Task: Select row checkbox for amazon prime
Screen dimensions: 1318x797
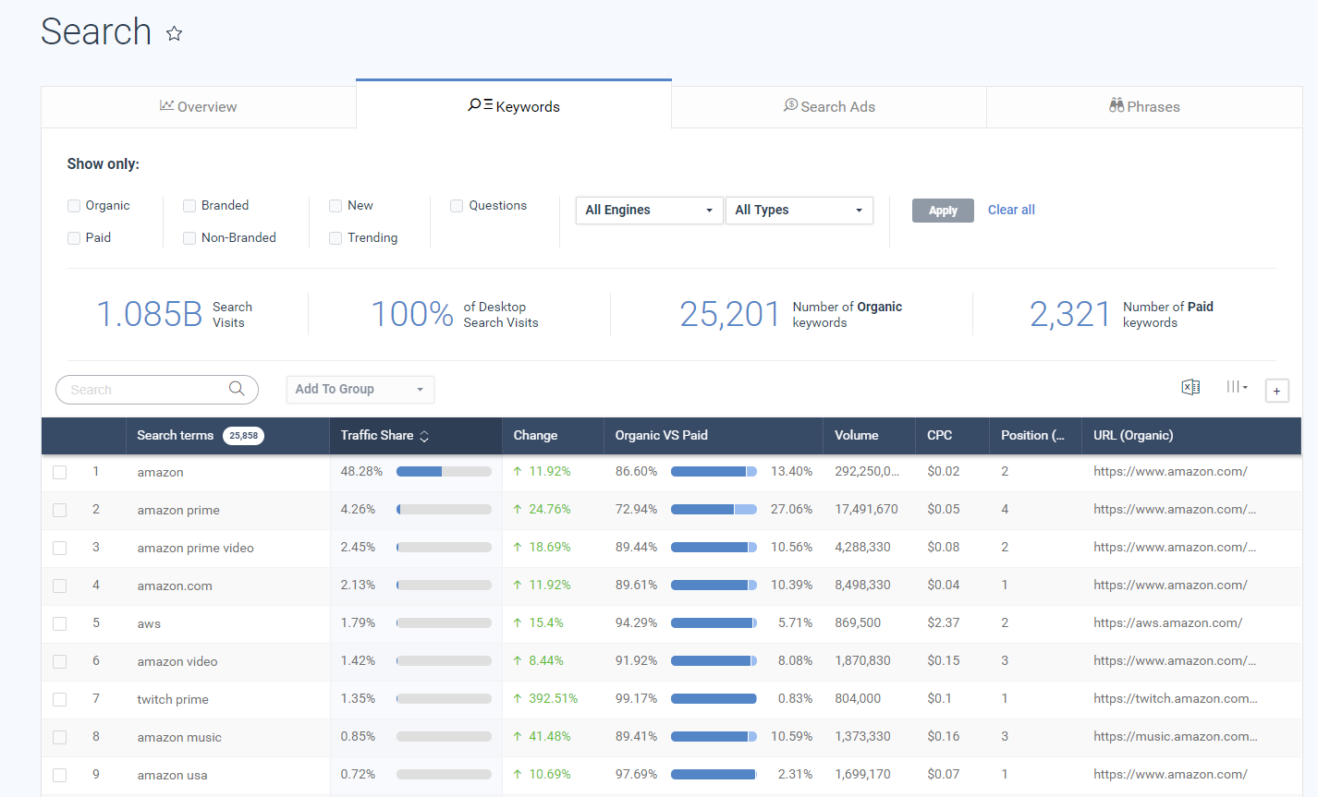Action: click(60, 511)
